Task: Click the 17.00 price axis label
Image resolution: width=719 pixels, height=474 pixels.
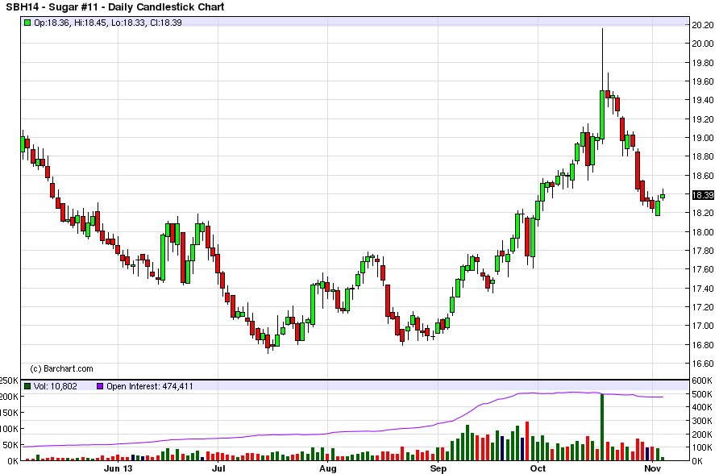Action: pos(703,326)
